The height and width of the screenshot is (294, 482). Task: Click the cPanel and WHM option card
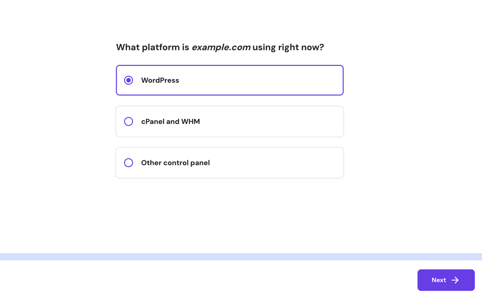coord(230,121)
